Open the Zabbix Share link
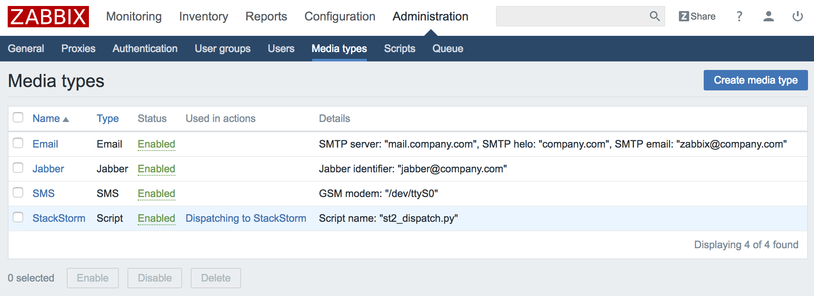Screen dimensions: 814x296 tap(697, 16)
